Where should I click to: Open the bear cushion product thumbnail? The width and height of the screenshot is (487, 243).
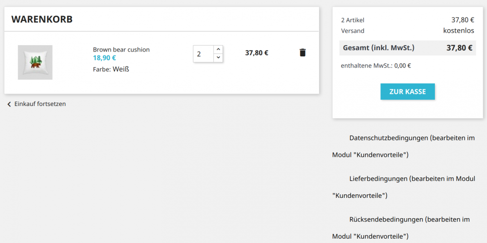[35, 62]
